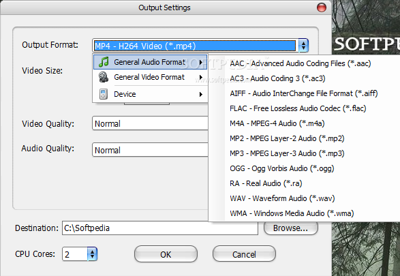The width and height of the screenshot is (400, 276).
Task: Choose WMA - Windows Media Audio
Action: tap(292, 213)
